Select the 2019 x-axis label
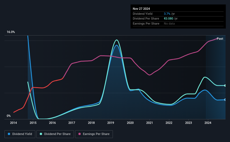Viewport: 230px width, 142px height. pyautogui.click(x=111, y=123)
